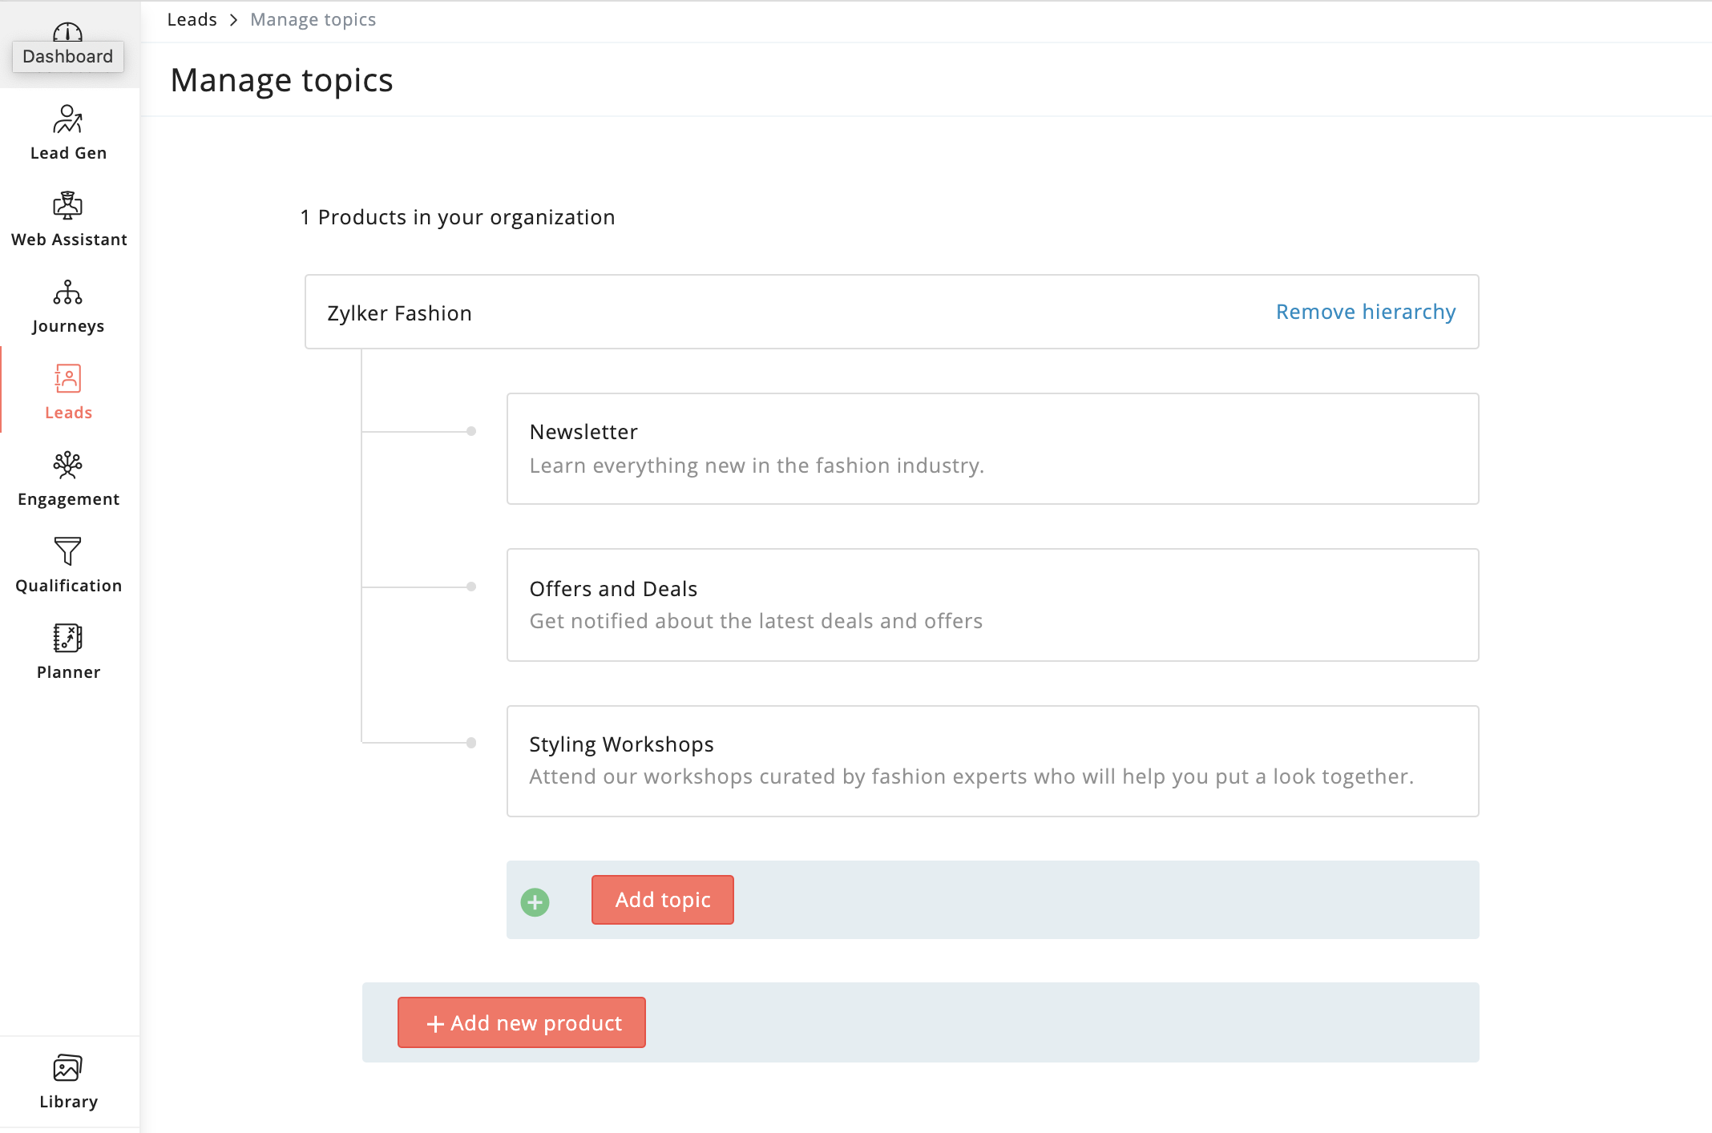Open Web Assistant sidebar icon
The width and height of the screenshot is (1712, 1133).
(x=67, y=207)
